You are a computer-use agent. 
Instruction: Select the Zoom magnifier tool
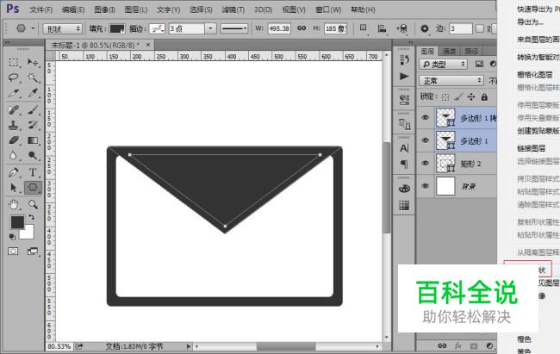point(33,204)
